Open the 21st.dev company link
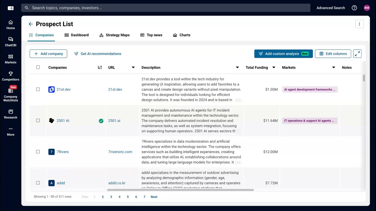The height and width of the screenshot is (211, 376). (64, 89)
